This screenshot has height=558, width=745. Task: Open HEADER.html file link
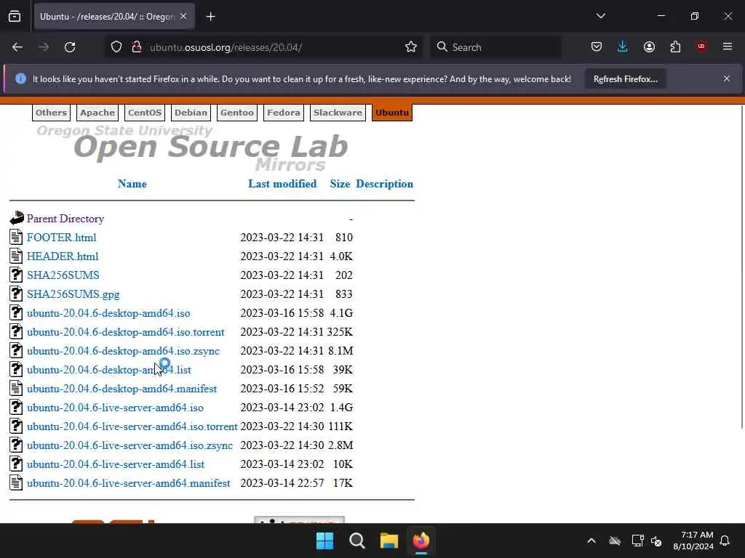point(63,256)
